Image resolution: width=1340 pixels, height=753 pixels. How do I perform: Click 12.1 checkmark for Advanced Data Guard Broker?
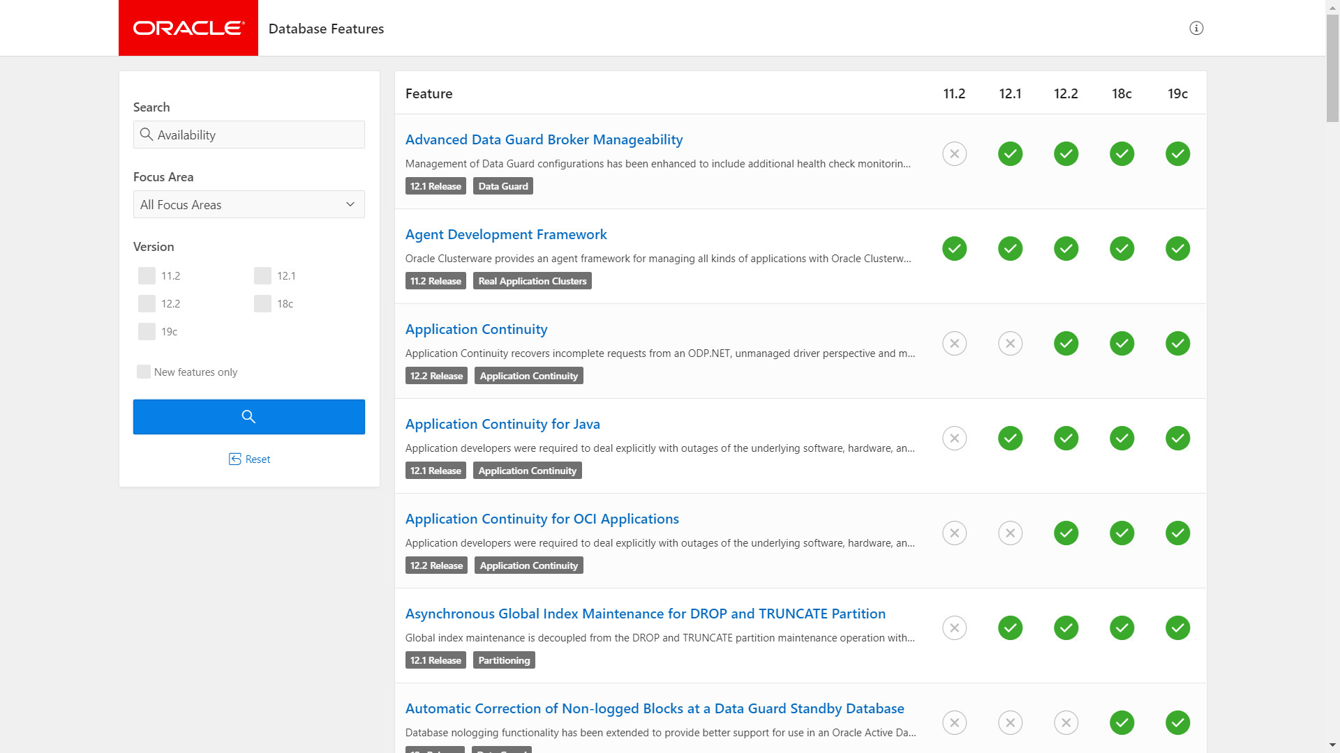(x=1010, y=154)
